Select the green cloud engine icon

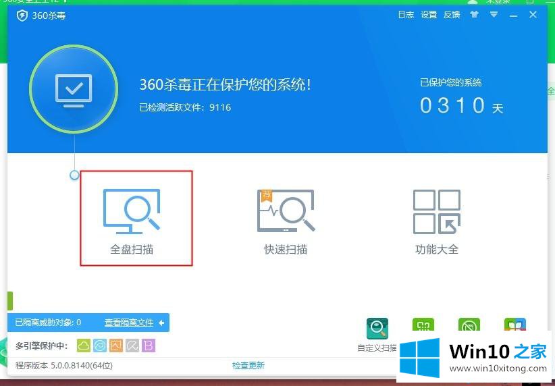tap(84, 346)
